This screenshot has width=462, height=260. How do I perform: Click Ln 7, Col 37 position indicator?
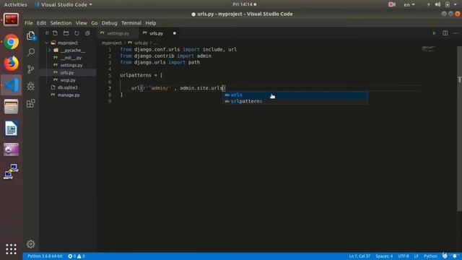coord(359,256)
